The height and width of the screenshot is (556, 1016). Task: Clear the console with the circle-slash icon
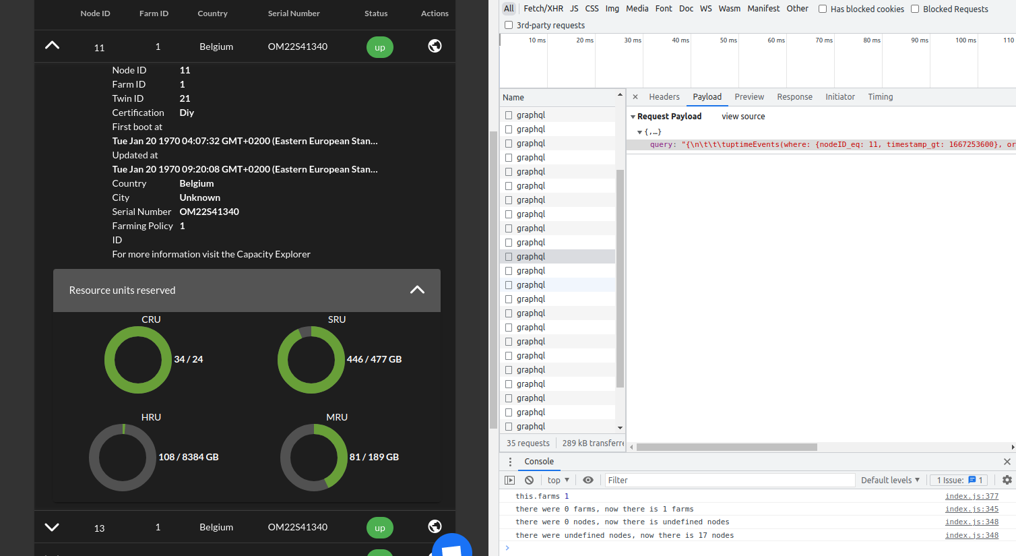point(529,479)
